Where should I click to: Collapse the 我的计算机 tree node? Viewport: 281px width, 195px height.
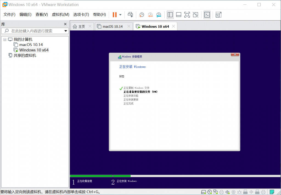click(5, 39)
